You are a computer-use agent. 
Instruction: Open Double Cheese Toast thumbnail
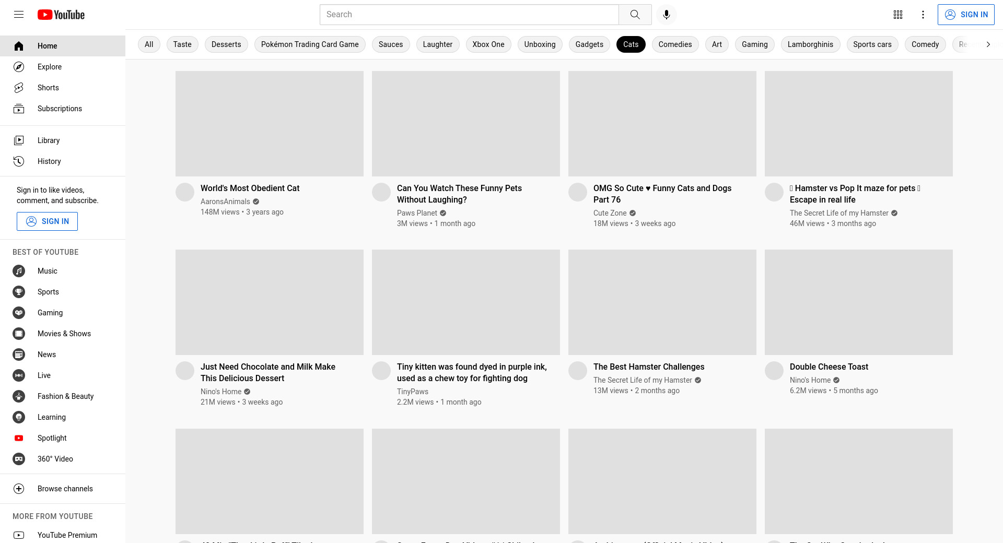tap(859, 302)
